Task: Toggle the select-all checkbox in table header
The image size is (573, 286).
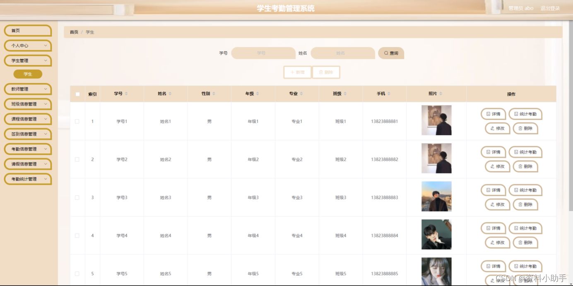Action: point(77,94)
